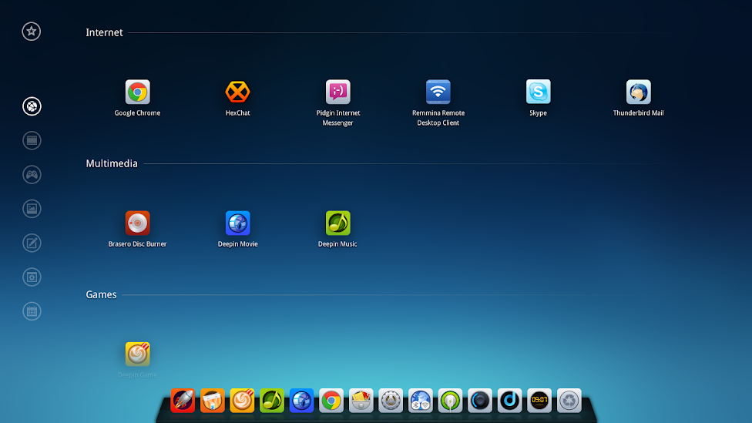Open Remmina Remote Desktop Client

click(x=438, y=92)
